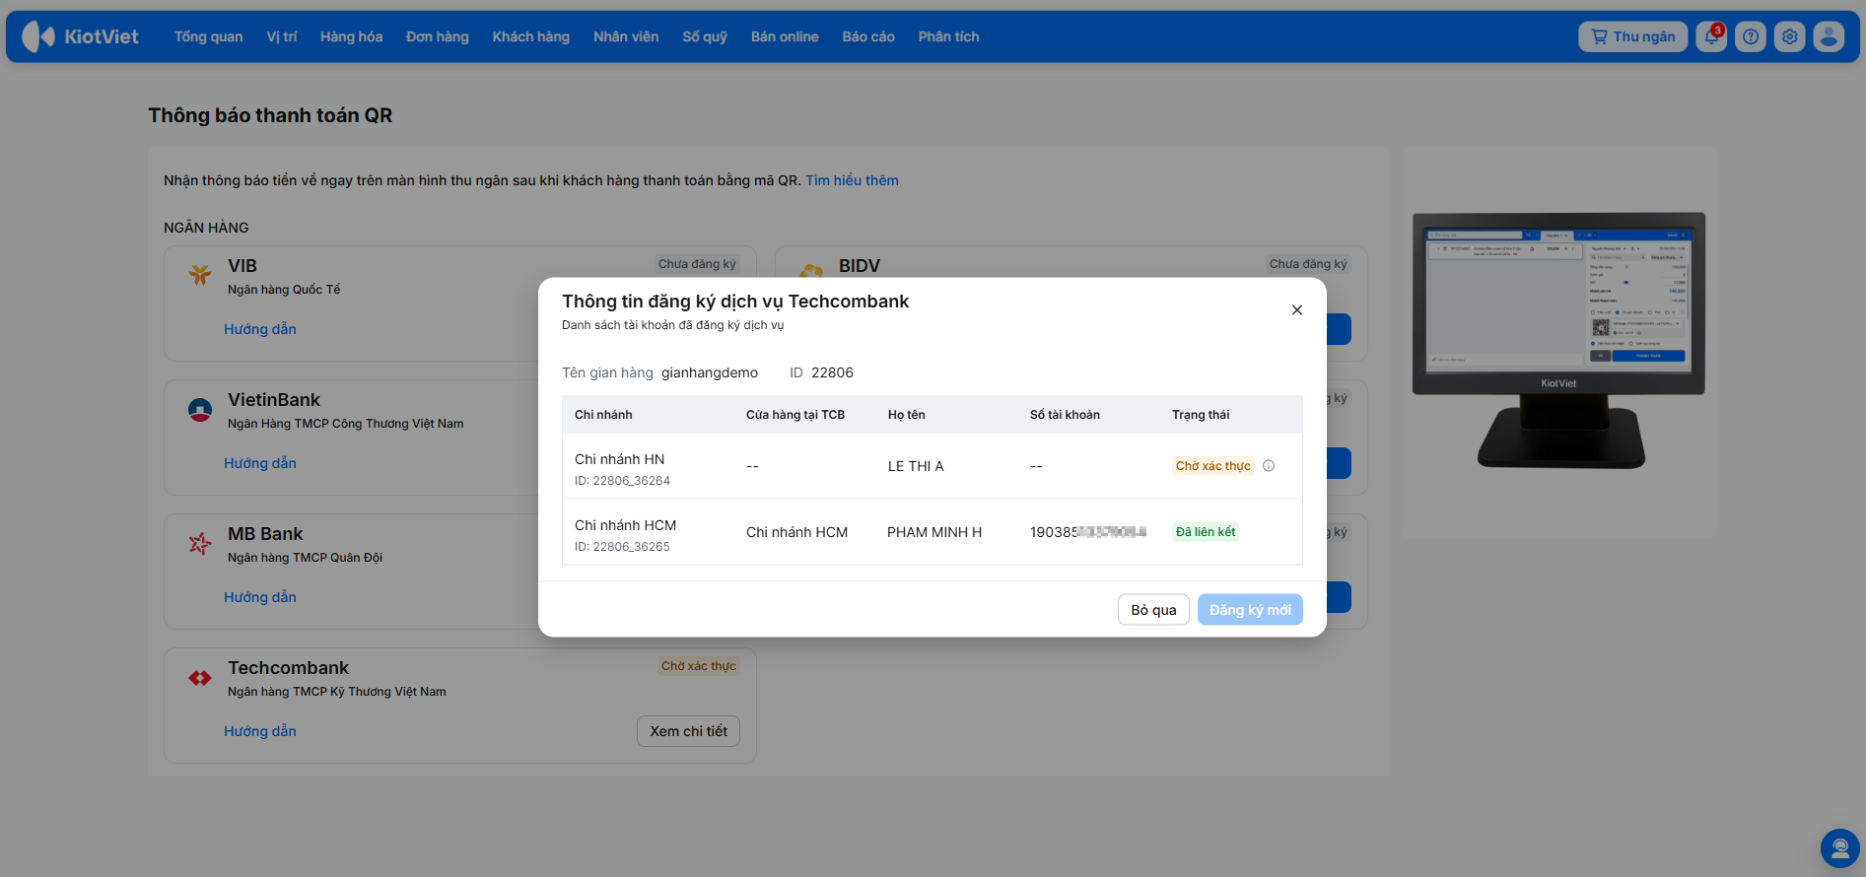
Task: Click Xem chi tiết on Techcombank card
Action: pos(688,731)
